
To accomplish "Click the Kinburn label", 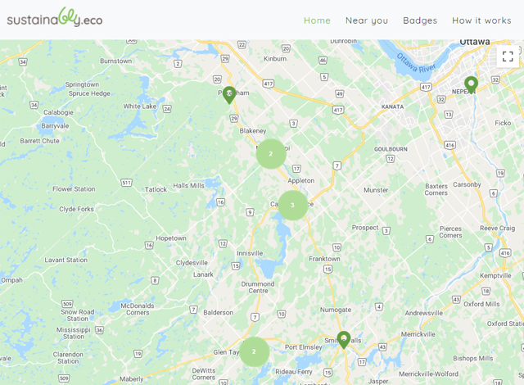I will [275, 59].
